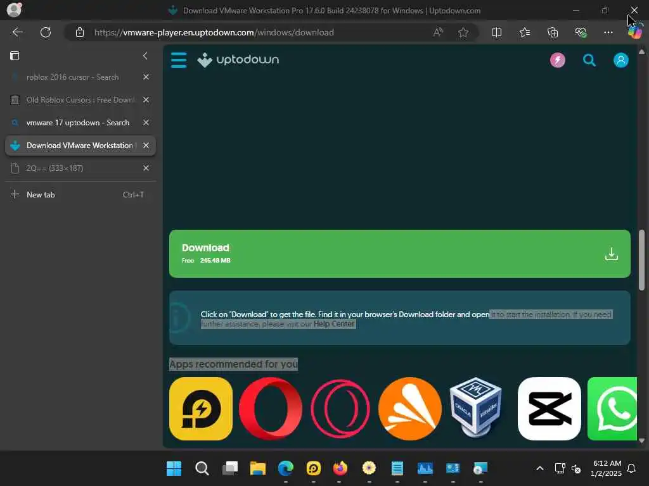Collapse the vertical tabs pane
649x486 pixels.
point(145,56)
